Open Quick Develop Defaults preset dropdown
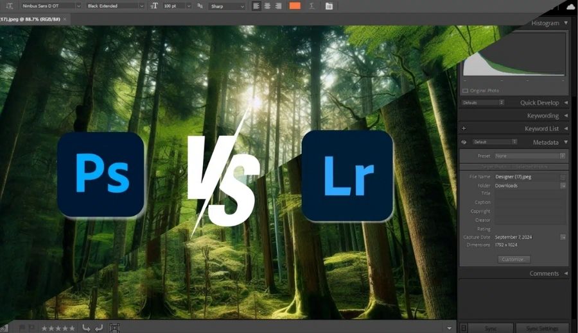 point(483,102)
